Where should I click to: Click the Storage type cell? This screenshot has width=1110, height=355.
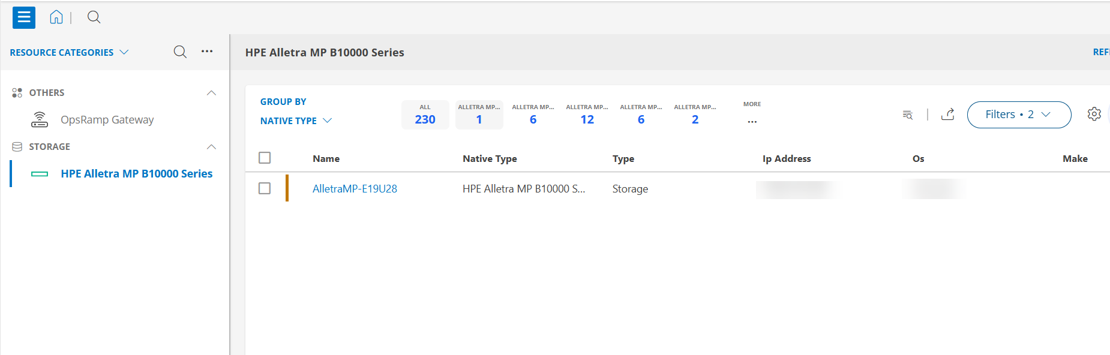point(630,189)
